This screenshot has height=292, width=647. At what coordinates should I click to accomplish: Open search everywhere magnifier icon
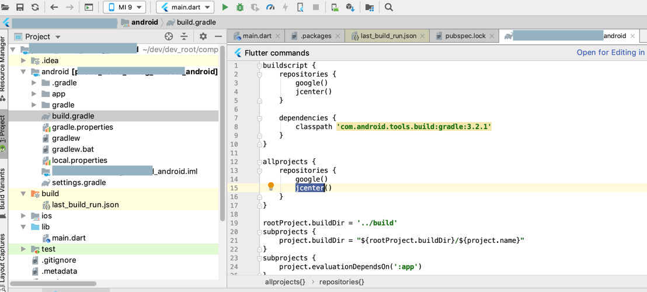coord(389,8)
